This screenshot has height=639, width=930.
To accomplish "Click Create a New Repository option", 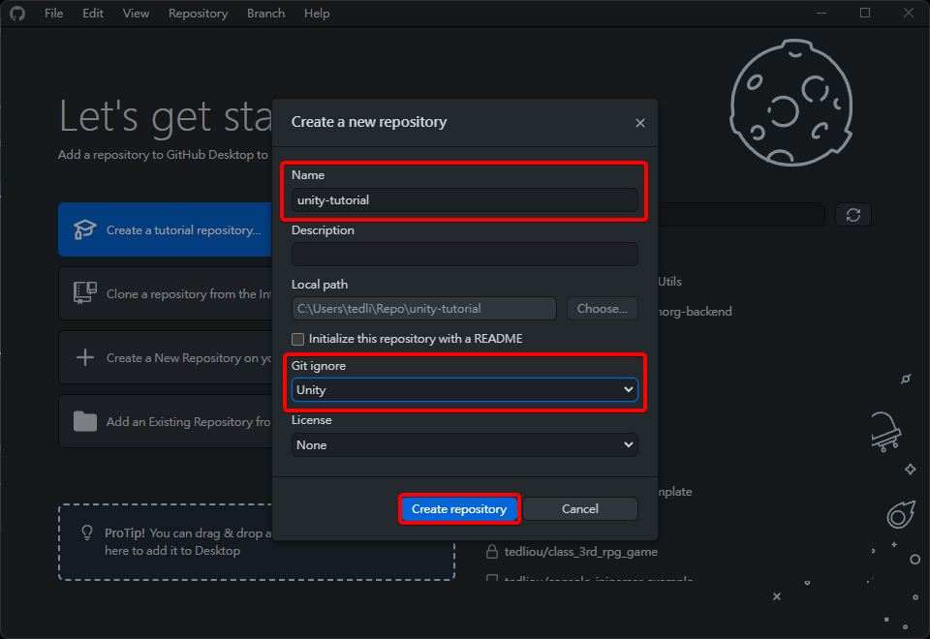I will (x=165, y=357).
